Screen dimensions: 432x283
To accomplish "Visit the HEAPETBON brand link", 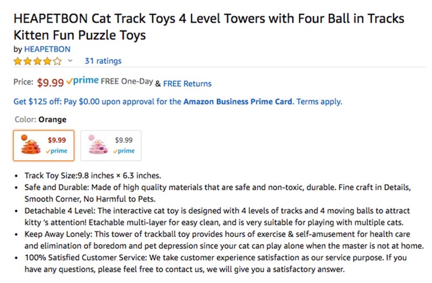I will coord(47,49).
